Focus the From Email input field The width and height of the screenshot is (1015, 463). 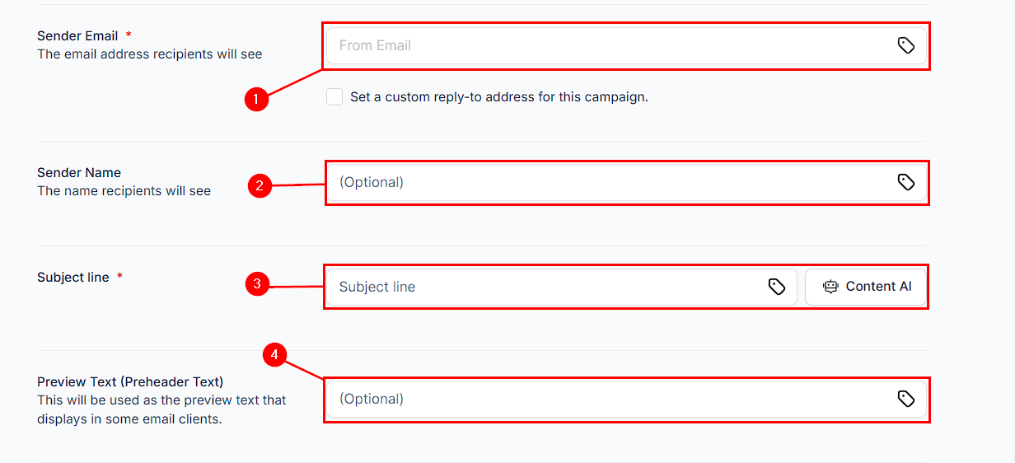point(626,45)
